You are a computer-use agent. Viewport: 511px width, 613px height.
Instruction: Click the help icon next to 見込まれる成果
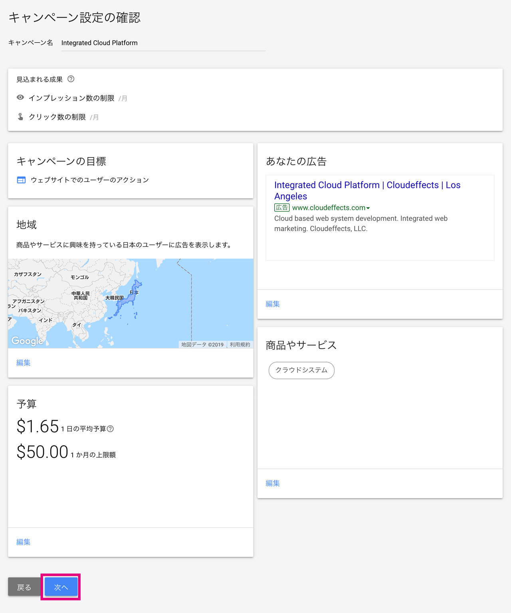point(71,79)
